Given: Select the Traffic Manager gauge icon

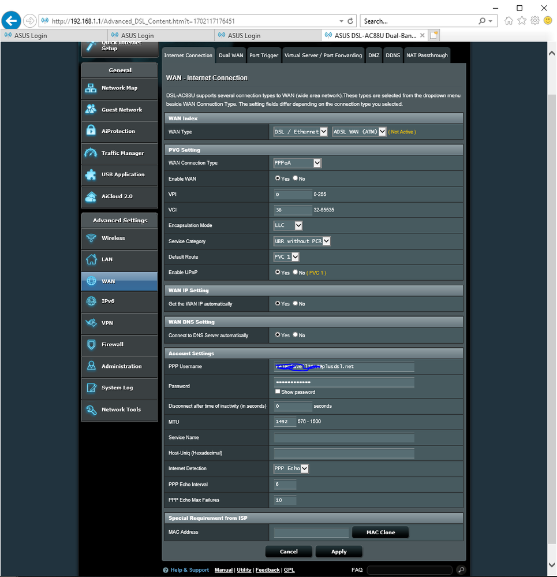Looking at the screenshot, I should (91, 153).
